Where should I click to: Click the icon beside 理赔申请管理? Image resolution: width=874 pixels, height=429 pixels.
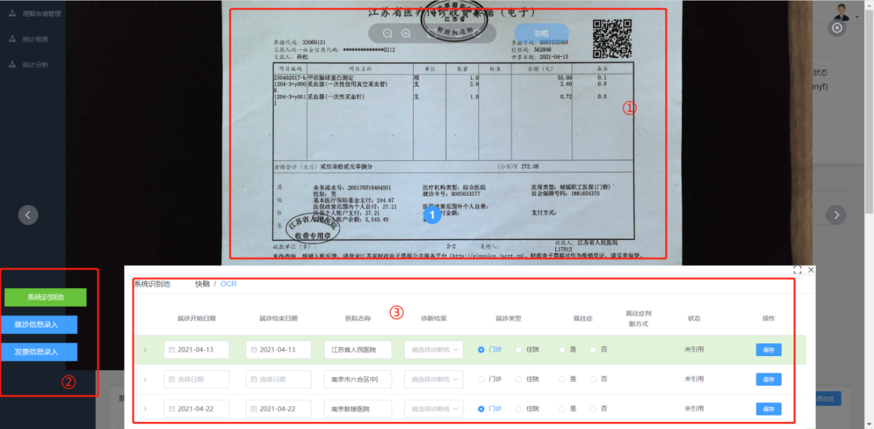click(12, 13)
